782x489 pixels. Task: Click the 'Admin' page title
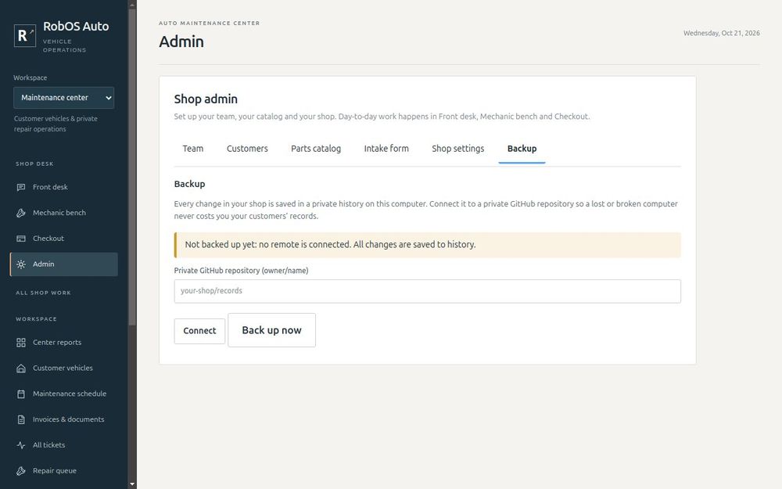point(181,41)
